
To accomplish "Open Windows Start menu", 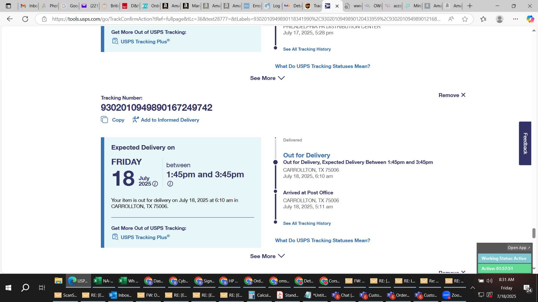I will click(x=8, y=287).
